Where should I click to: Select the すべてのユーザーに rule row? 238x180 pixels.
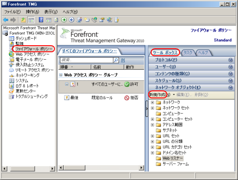(101, 87)
